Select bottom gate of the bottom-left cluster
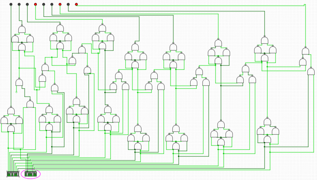The height and width of the screenshot is (180, 317). (11, 128)
